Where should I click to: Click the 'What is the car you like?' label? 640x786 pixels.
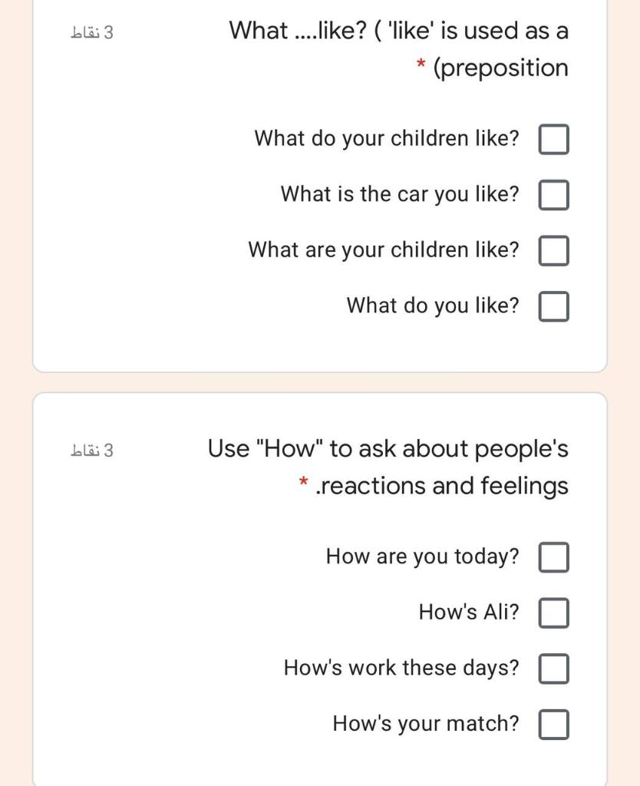point(400,194)
